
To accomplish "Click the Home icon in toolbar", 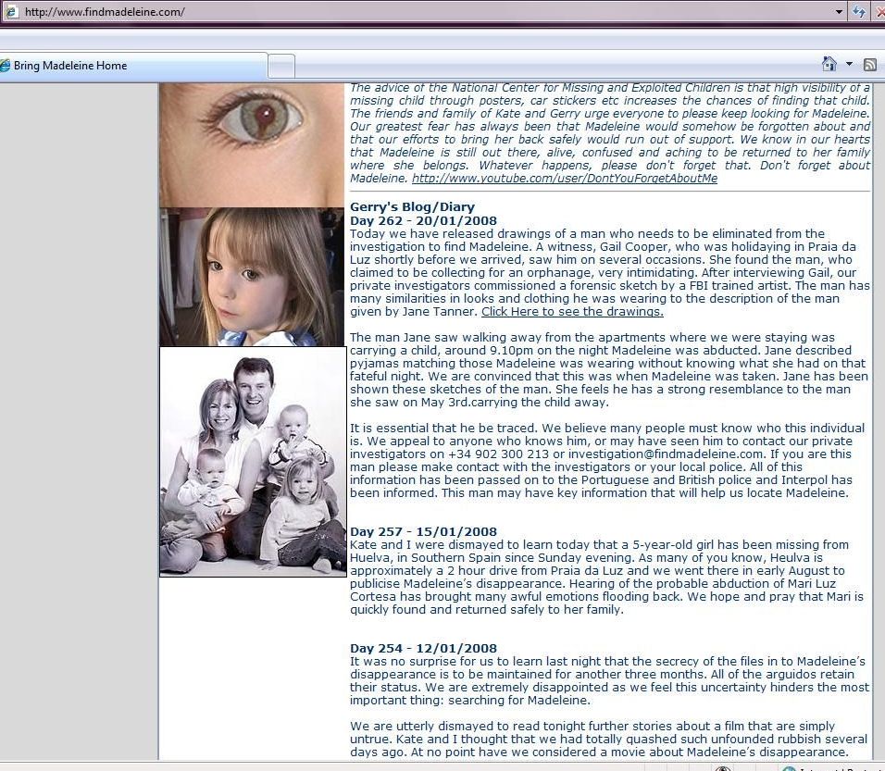I will coord(829,65).
